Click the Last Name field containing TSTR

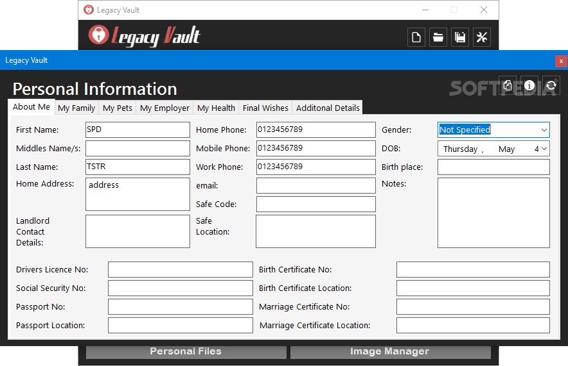tap(138, 167)
